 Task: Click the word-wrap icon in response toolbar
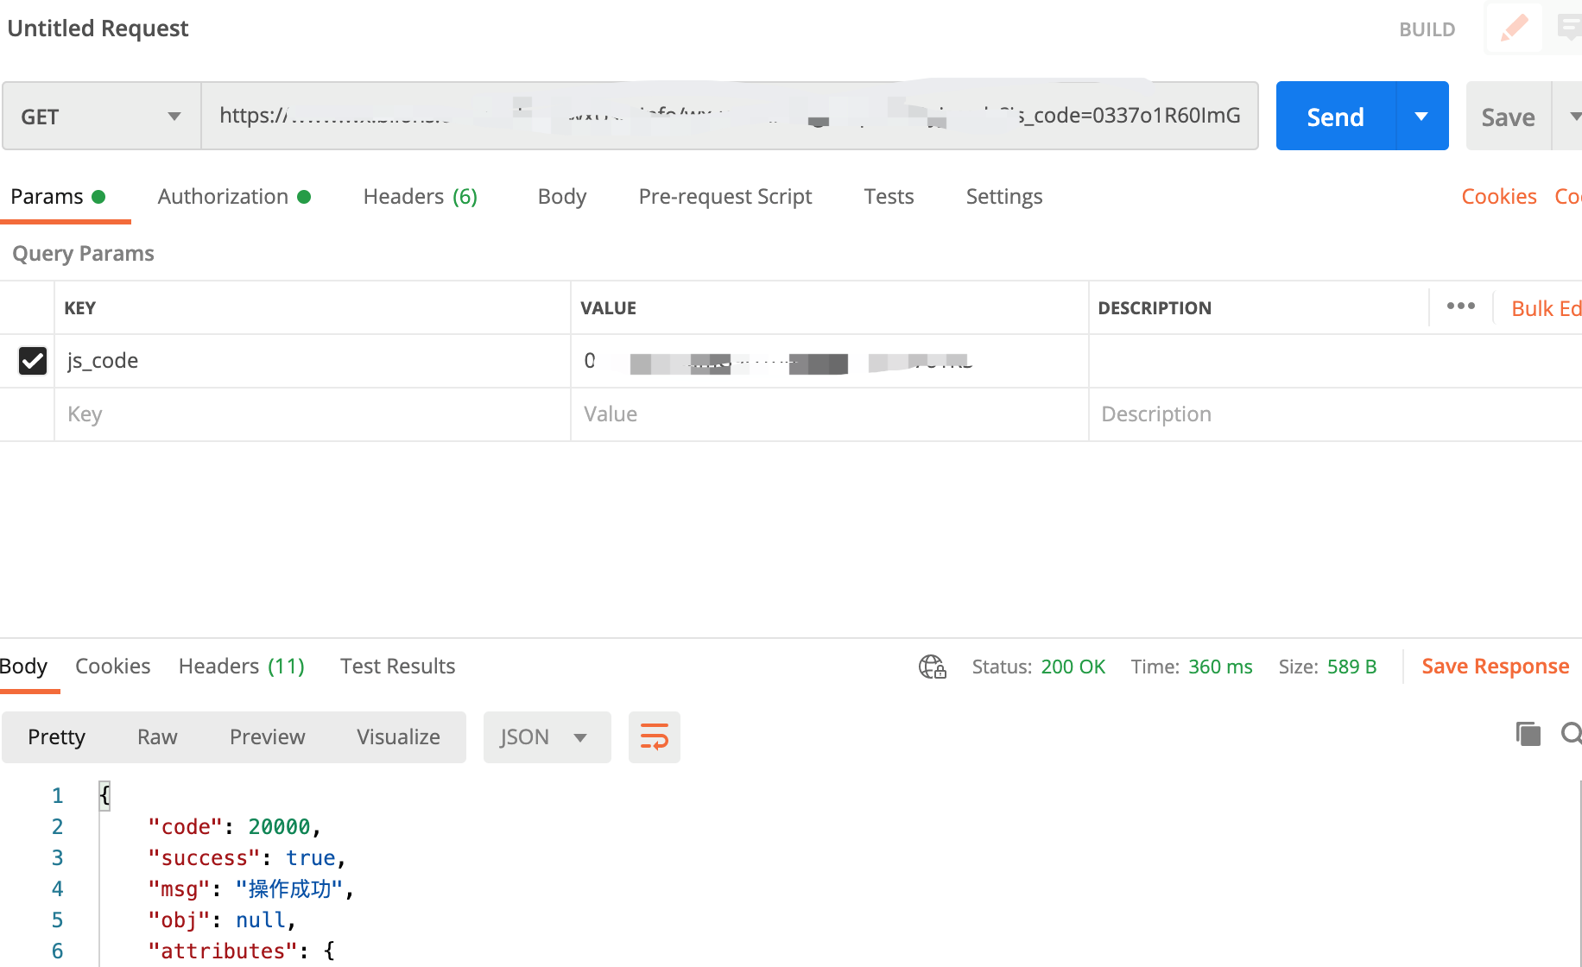coord(654,737)
